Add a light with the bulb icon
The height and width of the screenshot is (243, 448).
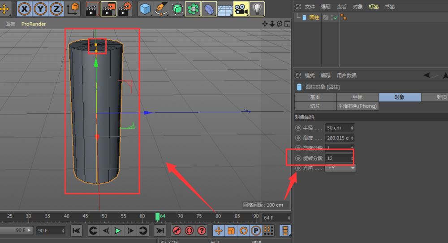click(x=257, y=8)
